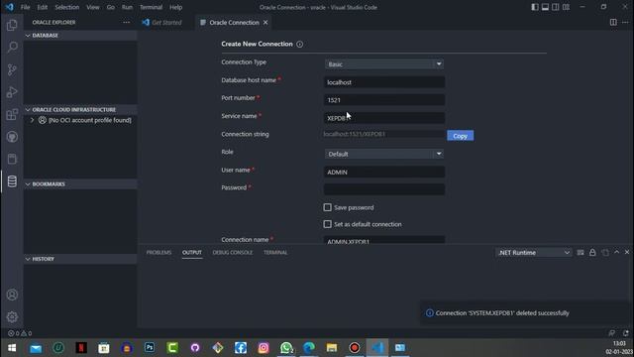This screenshot has width=634, height=357.
Task: Open the Run menu
Action: [x=127, y=7]
